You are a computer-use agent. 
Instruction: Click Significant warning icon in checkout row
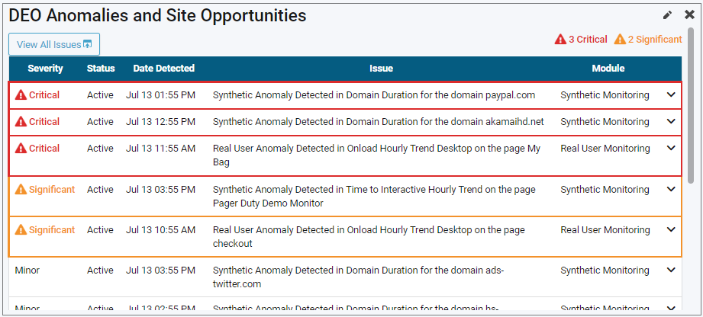(x=21, y=229)
